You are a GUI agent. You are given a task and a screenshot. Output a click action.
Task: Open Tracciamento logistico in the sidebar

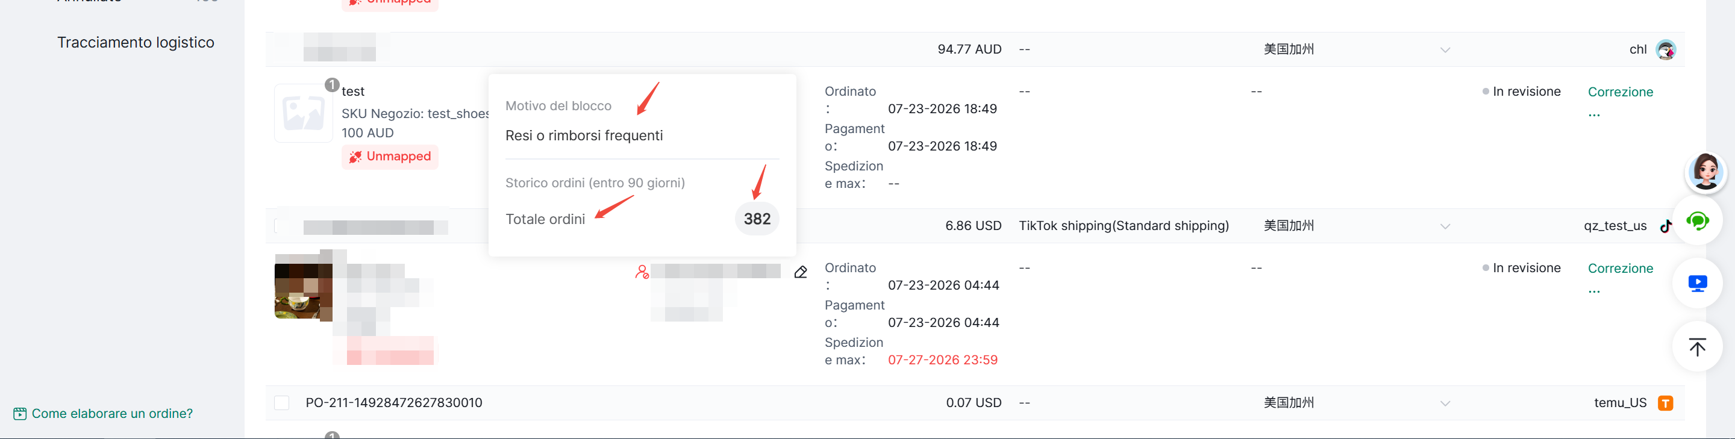pyautogui.click(x=136, y=42)
